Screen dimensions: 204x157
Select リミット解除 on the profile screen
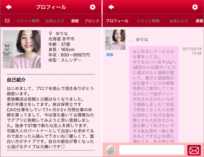click(28, 21)
